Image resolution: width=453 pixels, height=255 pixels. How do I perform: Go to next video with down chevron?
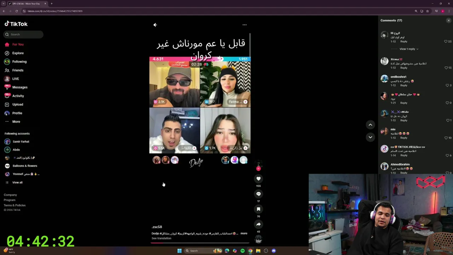coord(370,137)
